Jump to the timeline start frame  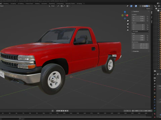57,111
